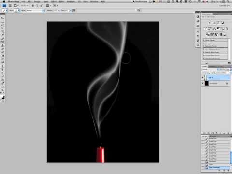The width and height of the screenshot is (232, 174).
Task: Select the Pen tool
Action: [x=2, y=66]
